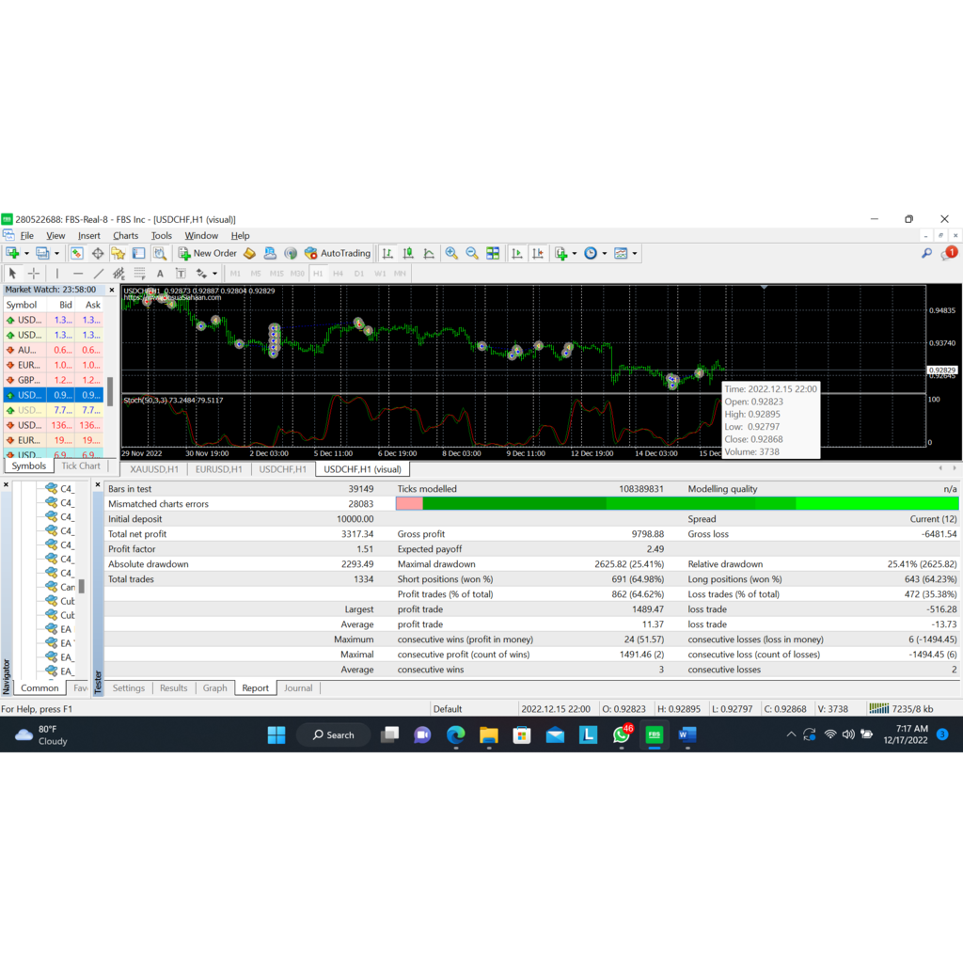
Task: Switch chart to bar chart mode
Action: tap(387, 253)
